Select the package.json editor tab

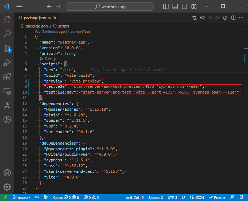click(x=37, y=18)
